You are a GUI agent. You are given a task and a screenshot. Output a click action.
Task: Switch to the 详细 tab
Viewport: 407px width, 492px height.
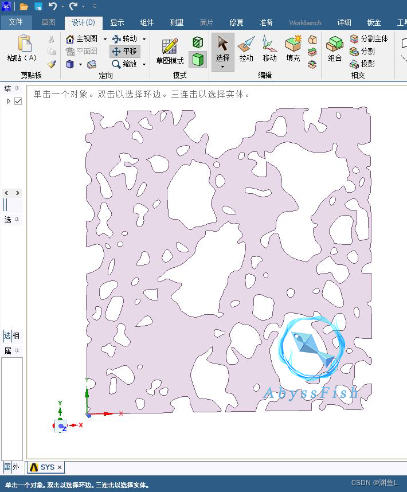click(344, 22)
